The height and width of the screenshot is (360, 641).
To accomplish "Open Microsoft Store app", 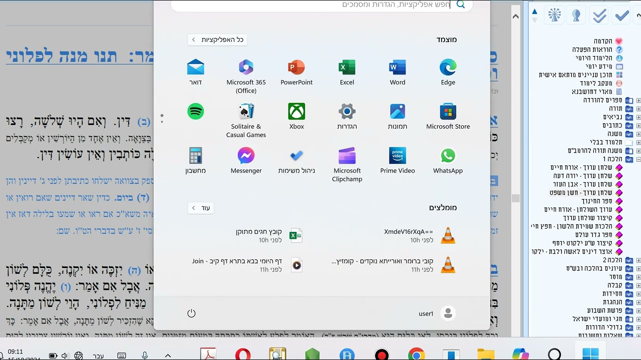I will tap(448, 116).
